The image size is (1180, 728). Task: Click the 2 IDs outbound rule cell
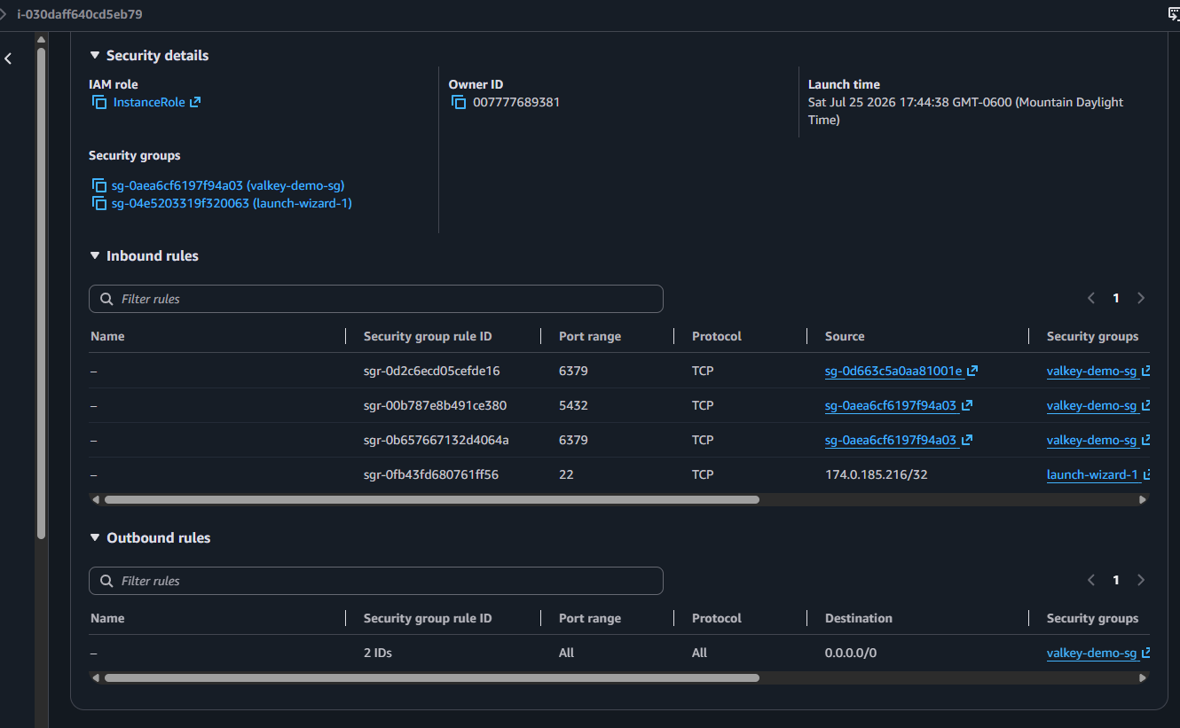378,653
